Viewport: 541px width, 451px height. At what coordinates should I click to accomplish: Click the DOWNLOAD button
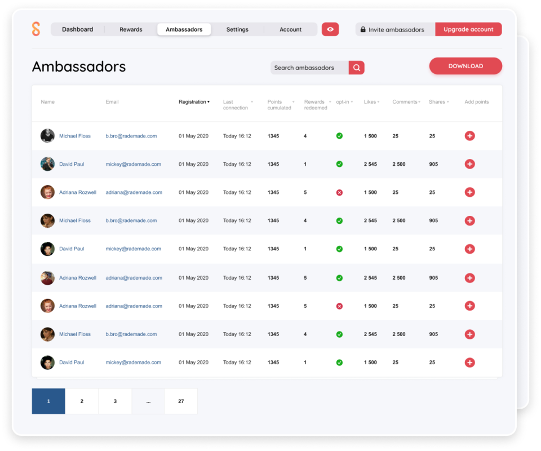[x=465, y=66]
